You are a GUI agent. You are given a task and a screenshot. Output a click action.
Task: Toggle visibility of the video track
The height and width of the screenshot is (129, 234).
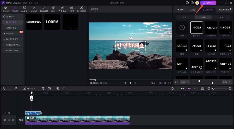click(x=9, y=120)
